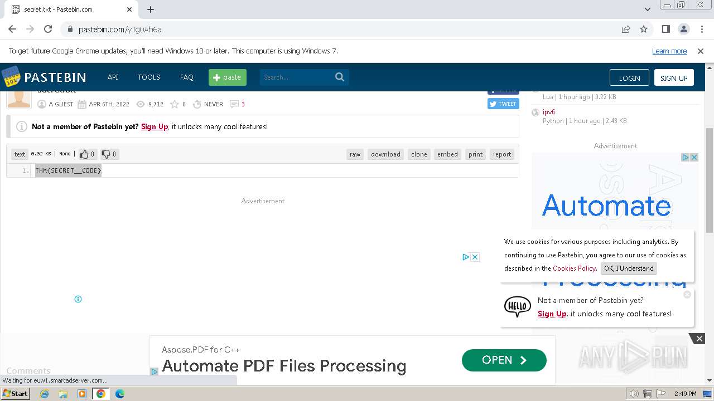This screenshot has width=714, height=401.
Task: Open the AdChoices icon on Automate ad
Action: (x=686, y=158)
